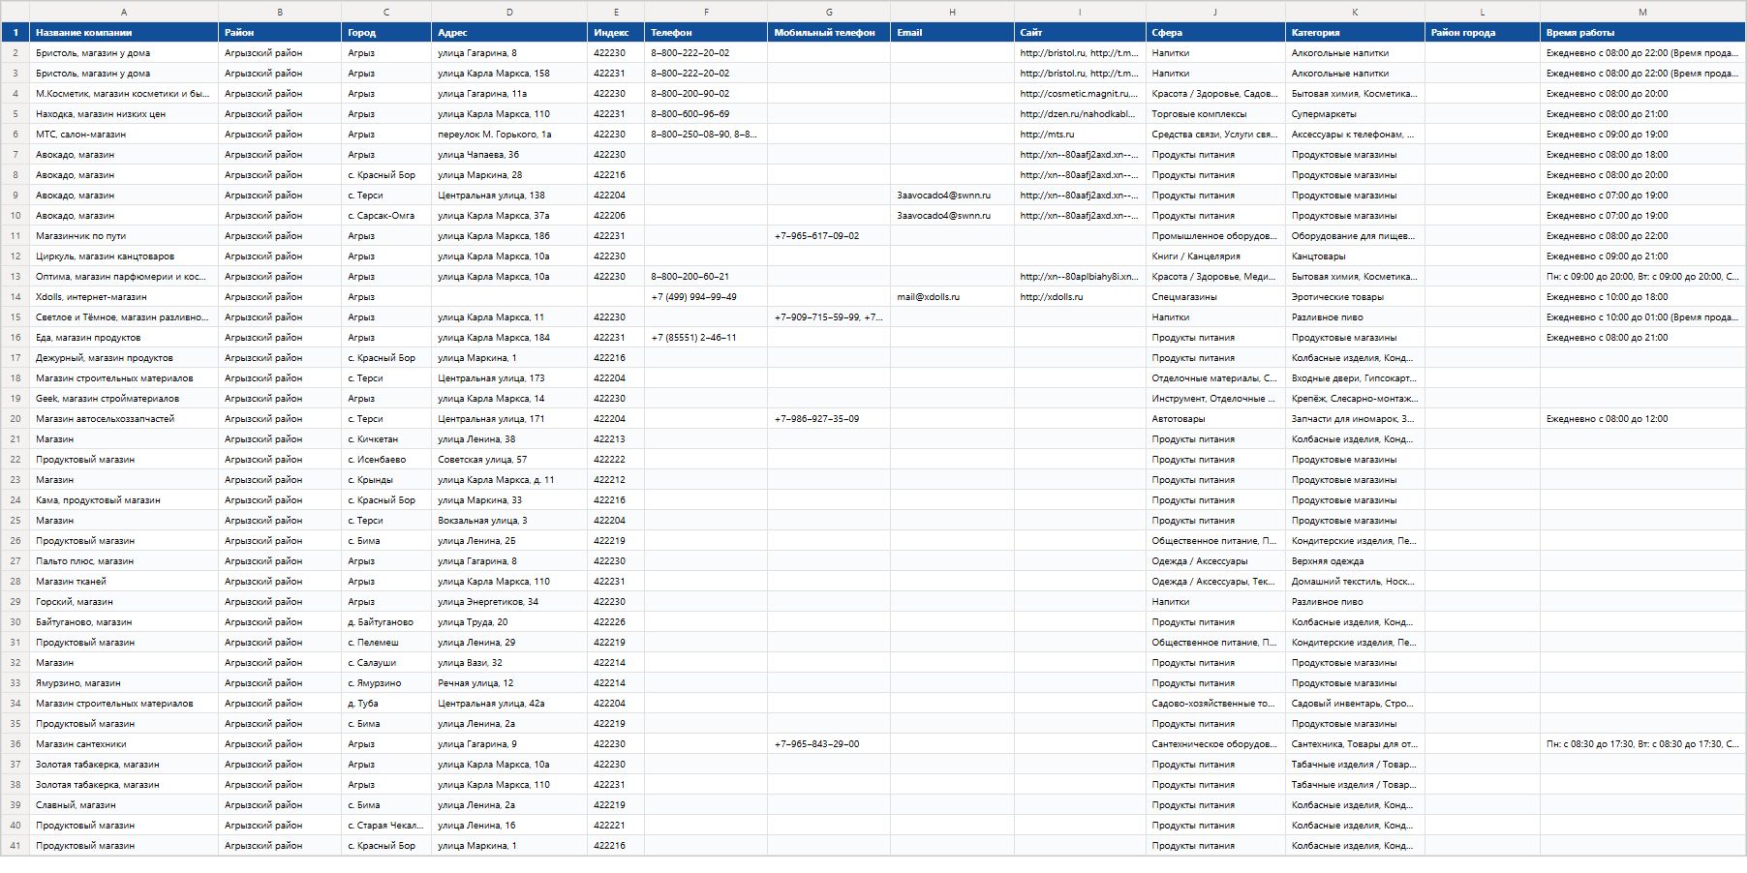Click the 'Город' header cell
The height and width of the screenshot is (873, 1747).
pos(386,33)
